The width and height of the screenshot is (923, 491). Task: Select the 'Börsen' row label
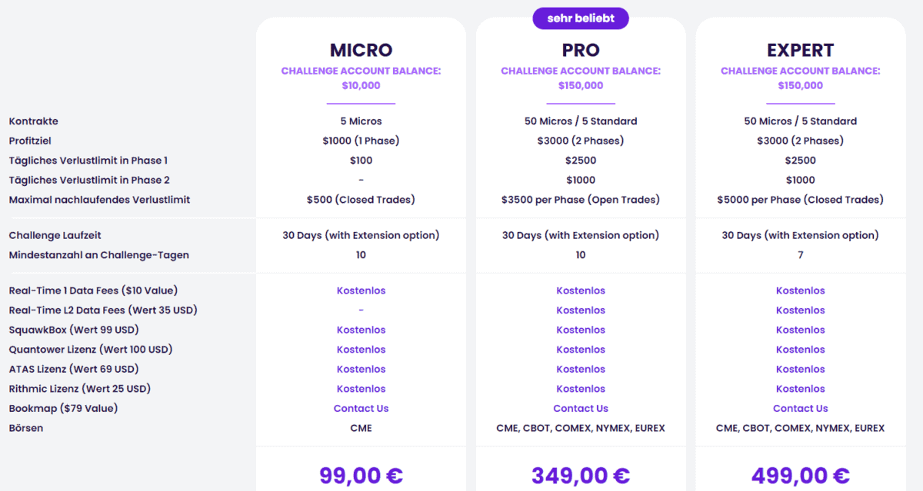pyautogui.click(x=25, y=428)
